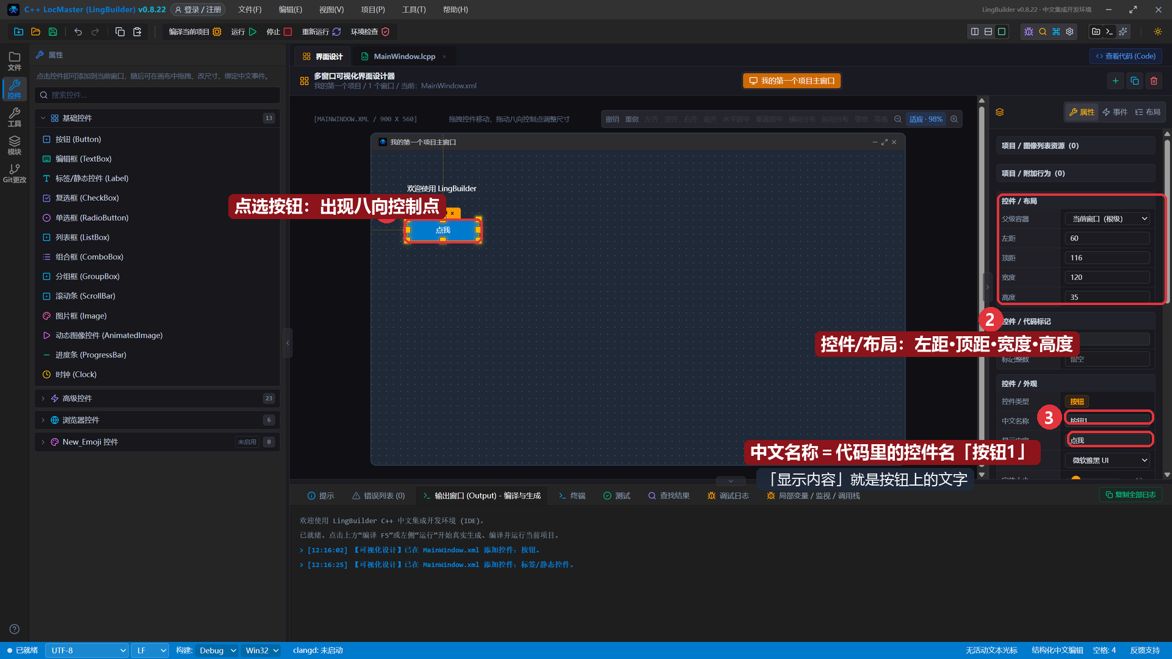Screen dimensions: 1172x659
Task: Open the 文件(F) menu
Action: [250, 10]
